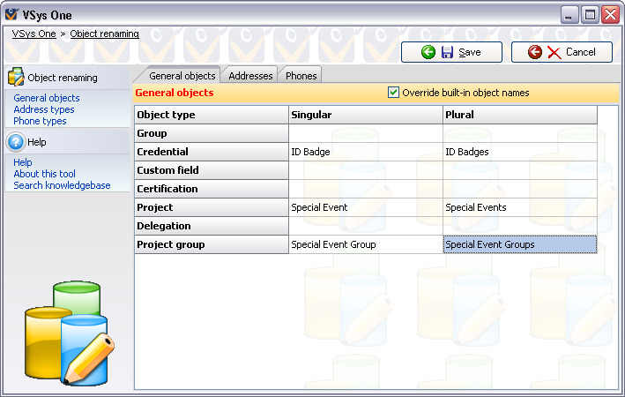
Task: Select the Singular cell for Certification
Action: [x=366, y=189]
